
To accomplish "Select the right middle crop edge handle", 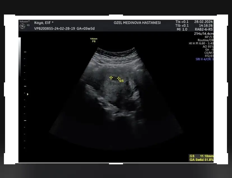I will point(226,89).
